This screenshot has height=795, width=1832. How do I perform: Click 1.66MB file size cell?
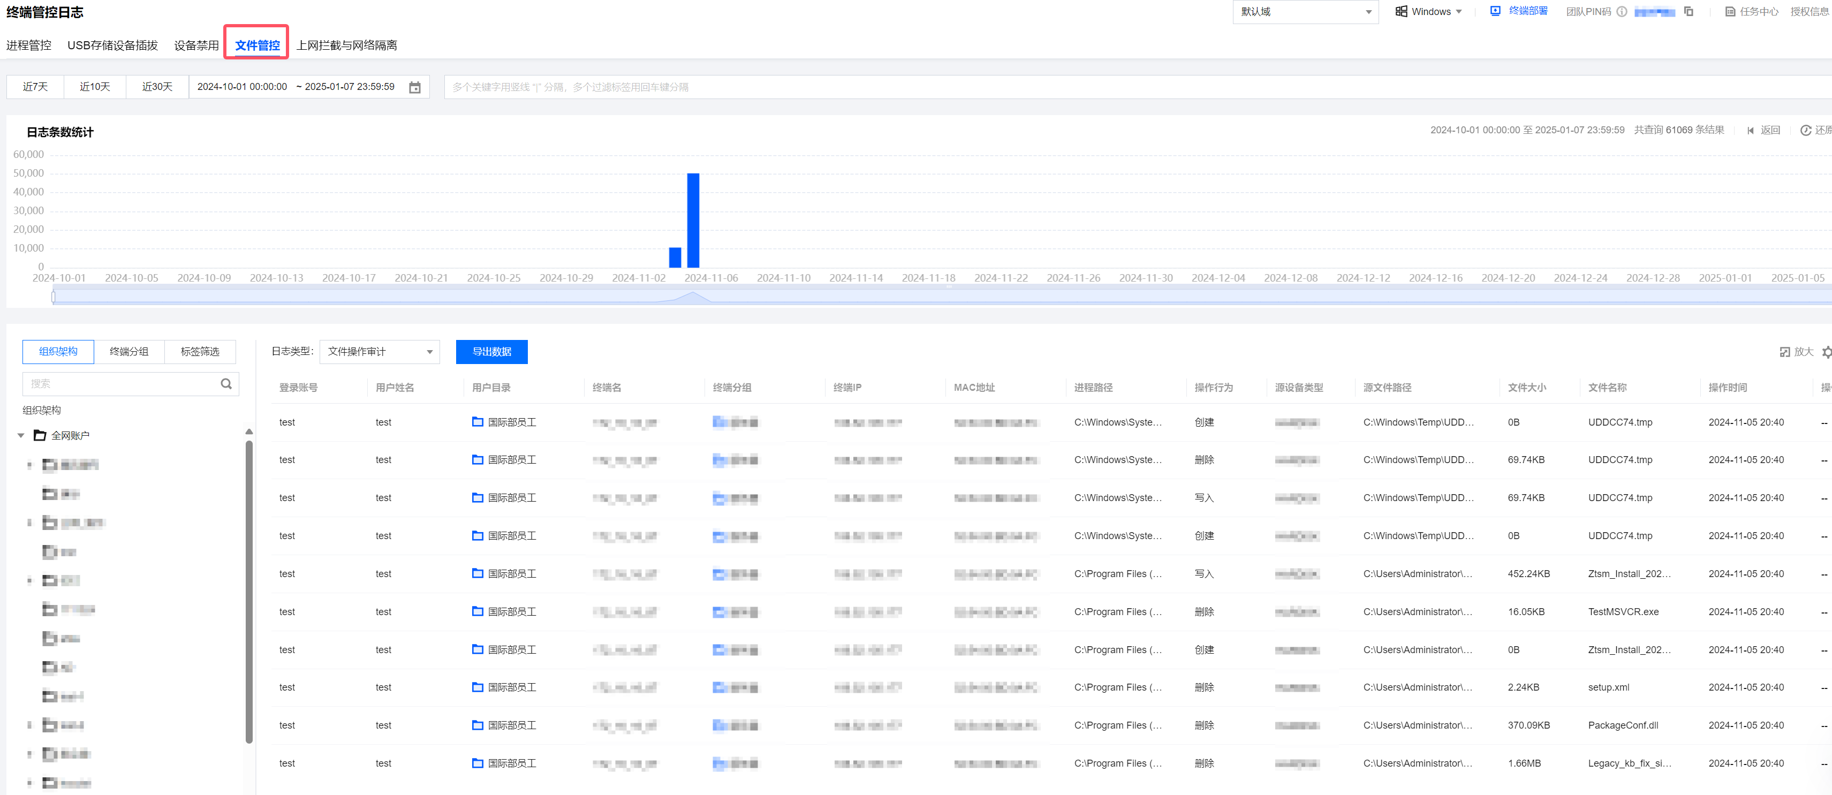pos(1524,763)
